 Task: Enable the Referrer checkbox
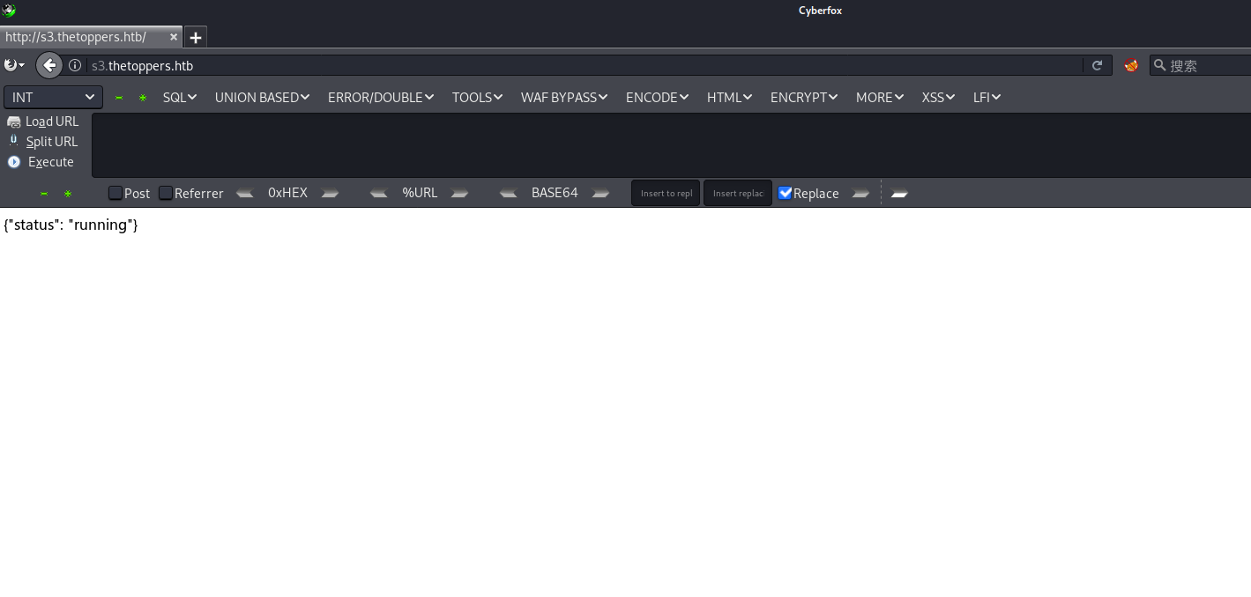[x=166, y=193]
